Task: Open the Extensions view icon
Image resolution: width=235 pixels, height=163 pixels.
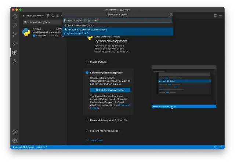Action: point(15,52)
